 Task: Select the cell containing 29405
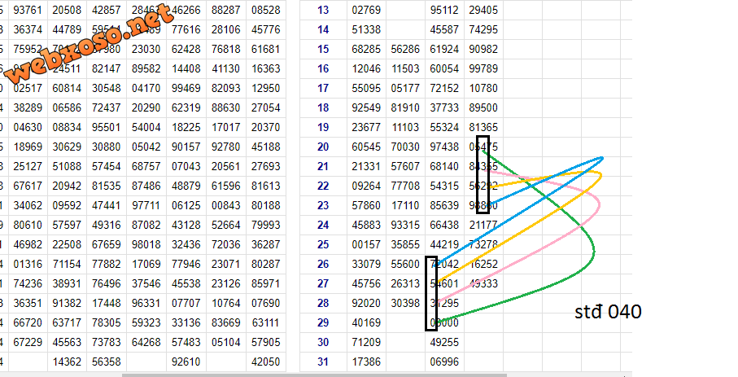pyautogui.click(x=483, y=11)
